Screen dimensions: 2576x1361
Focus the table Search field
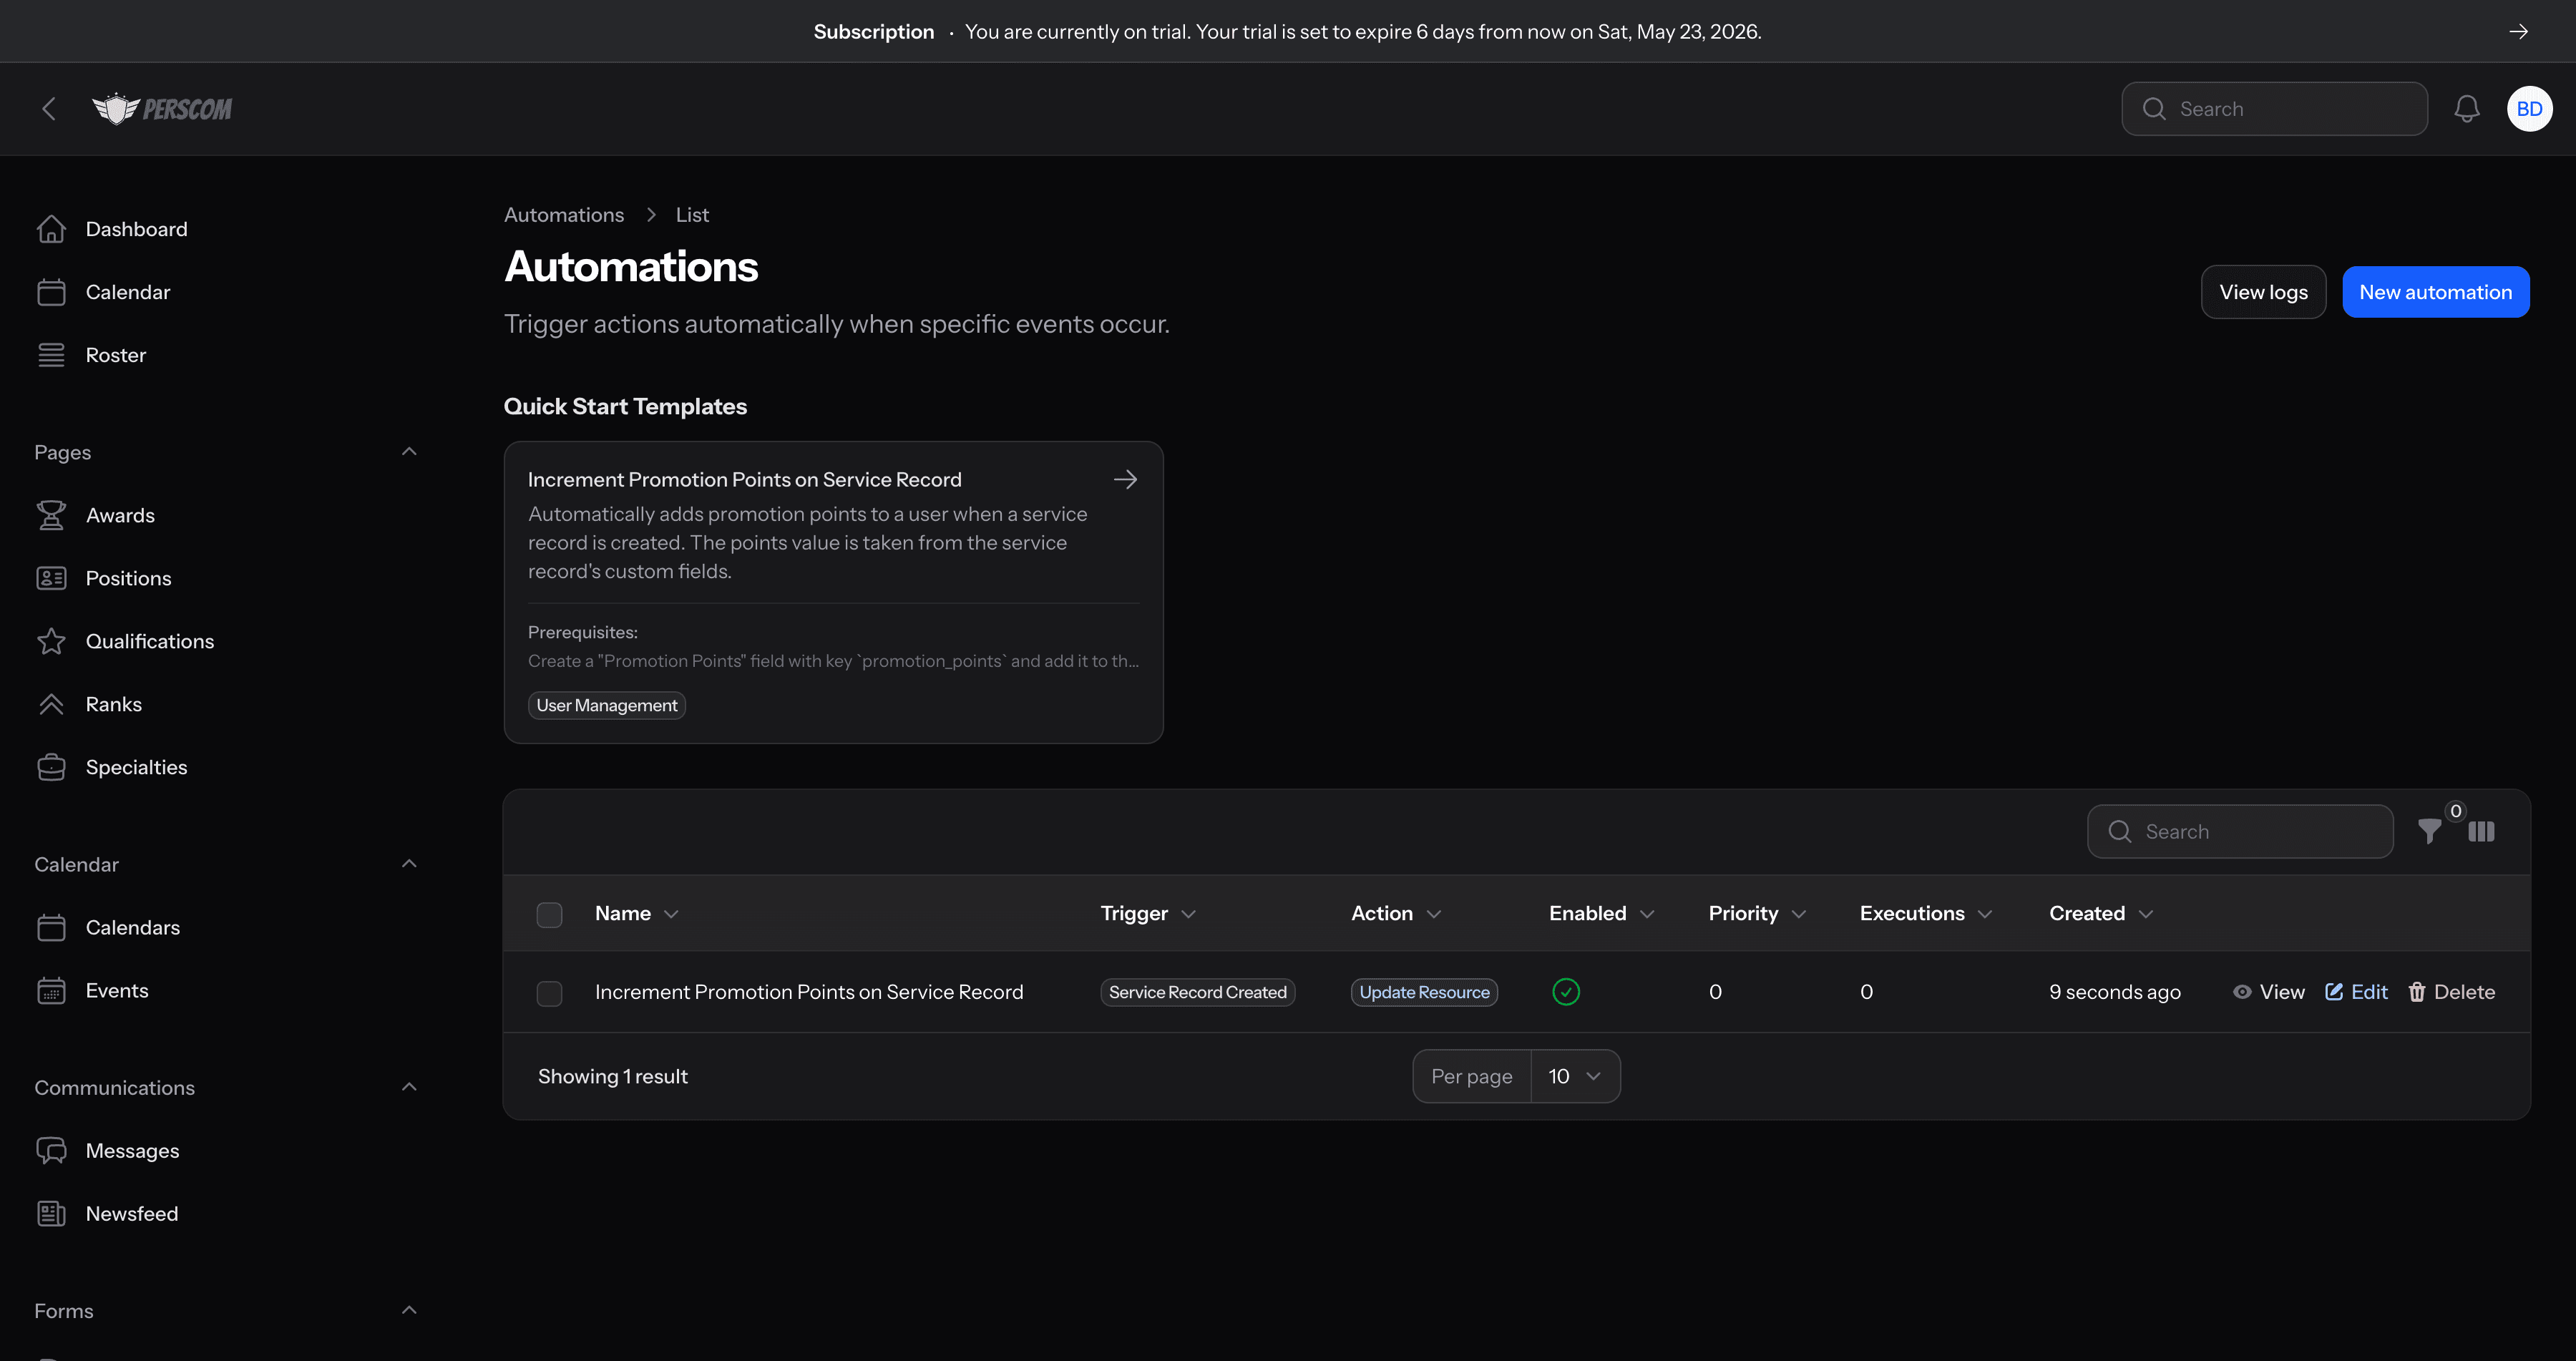tap(2240, 832)
